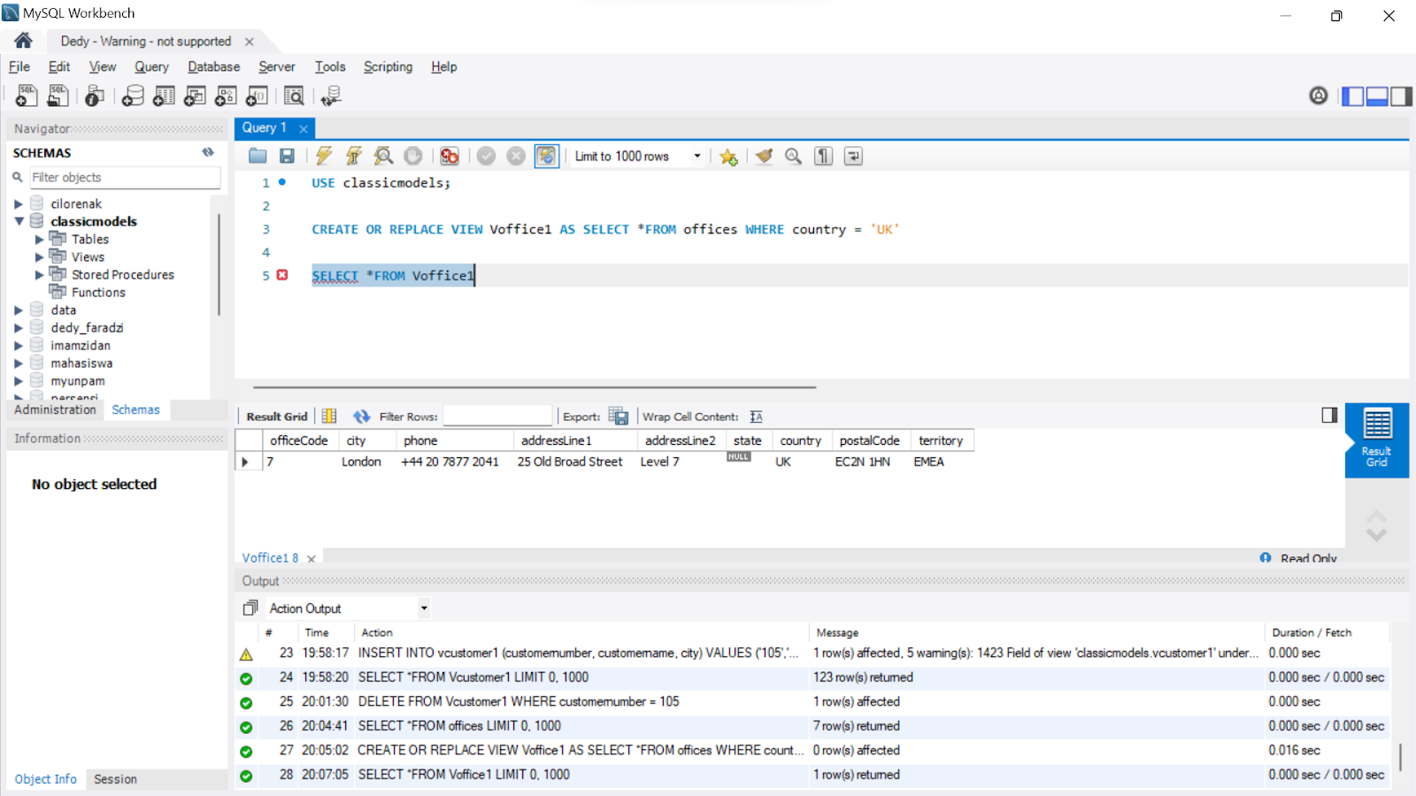
Task: Select the imamzidan schema
Action: coord(81,346)
